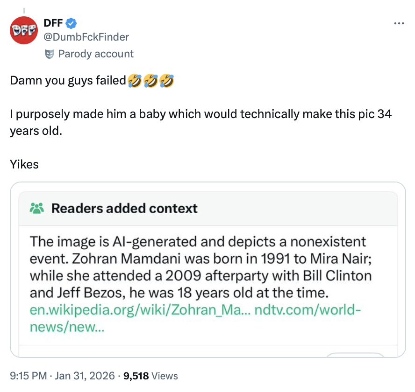Click the community notes people icon
Image resolution: width=415 pixels, height=392 pixels.
click(36, 208)
